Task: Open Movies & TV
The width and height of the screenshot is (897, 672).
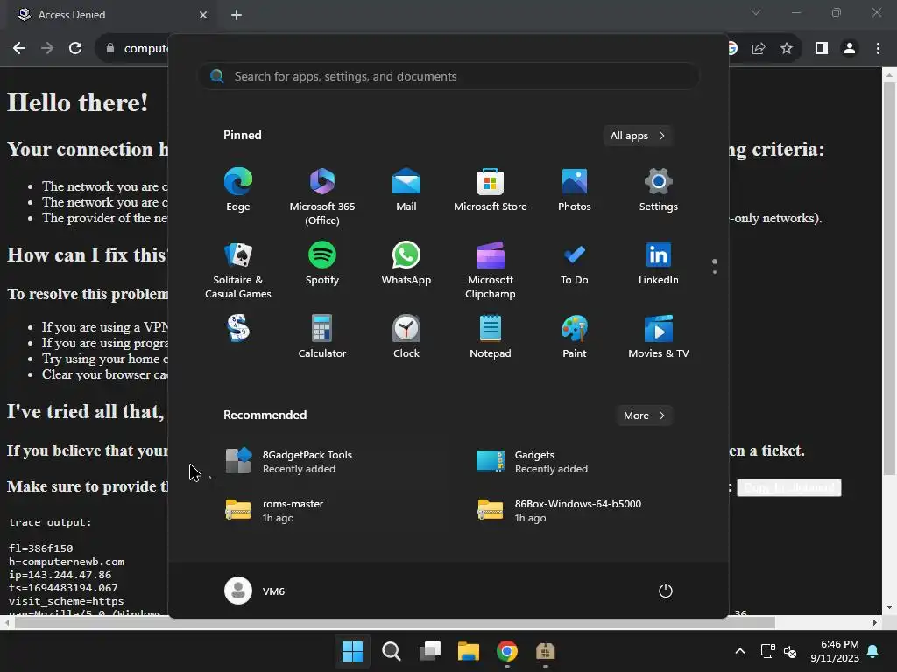Action: pyautogui.click(x=659, y=337)
